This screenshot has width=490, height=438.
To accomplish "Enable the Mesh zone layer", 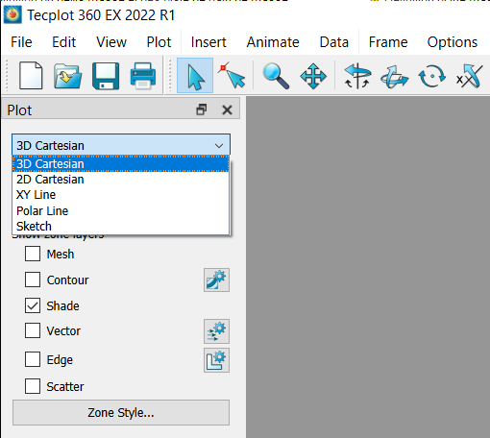I will click(33, 254).
